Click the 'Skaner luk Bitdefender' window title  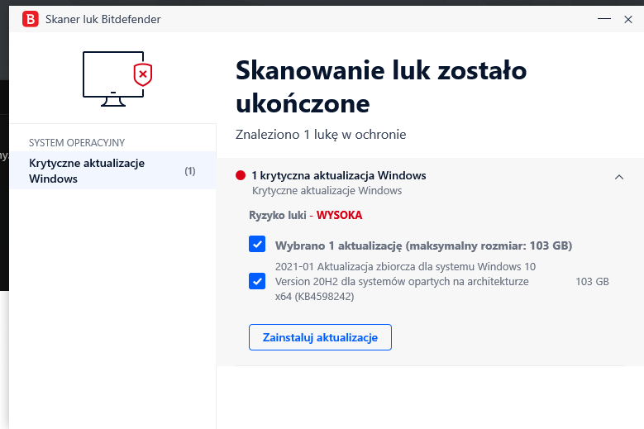coord(103,19)
